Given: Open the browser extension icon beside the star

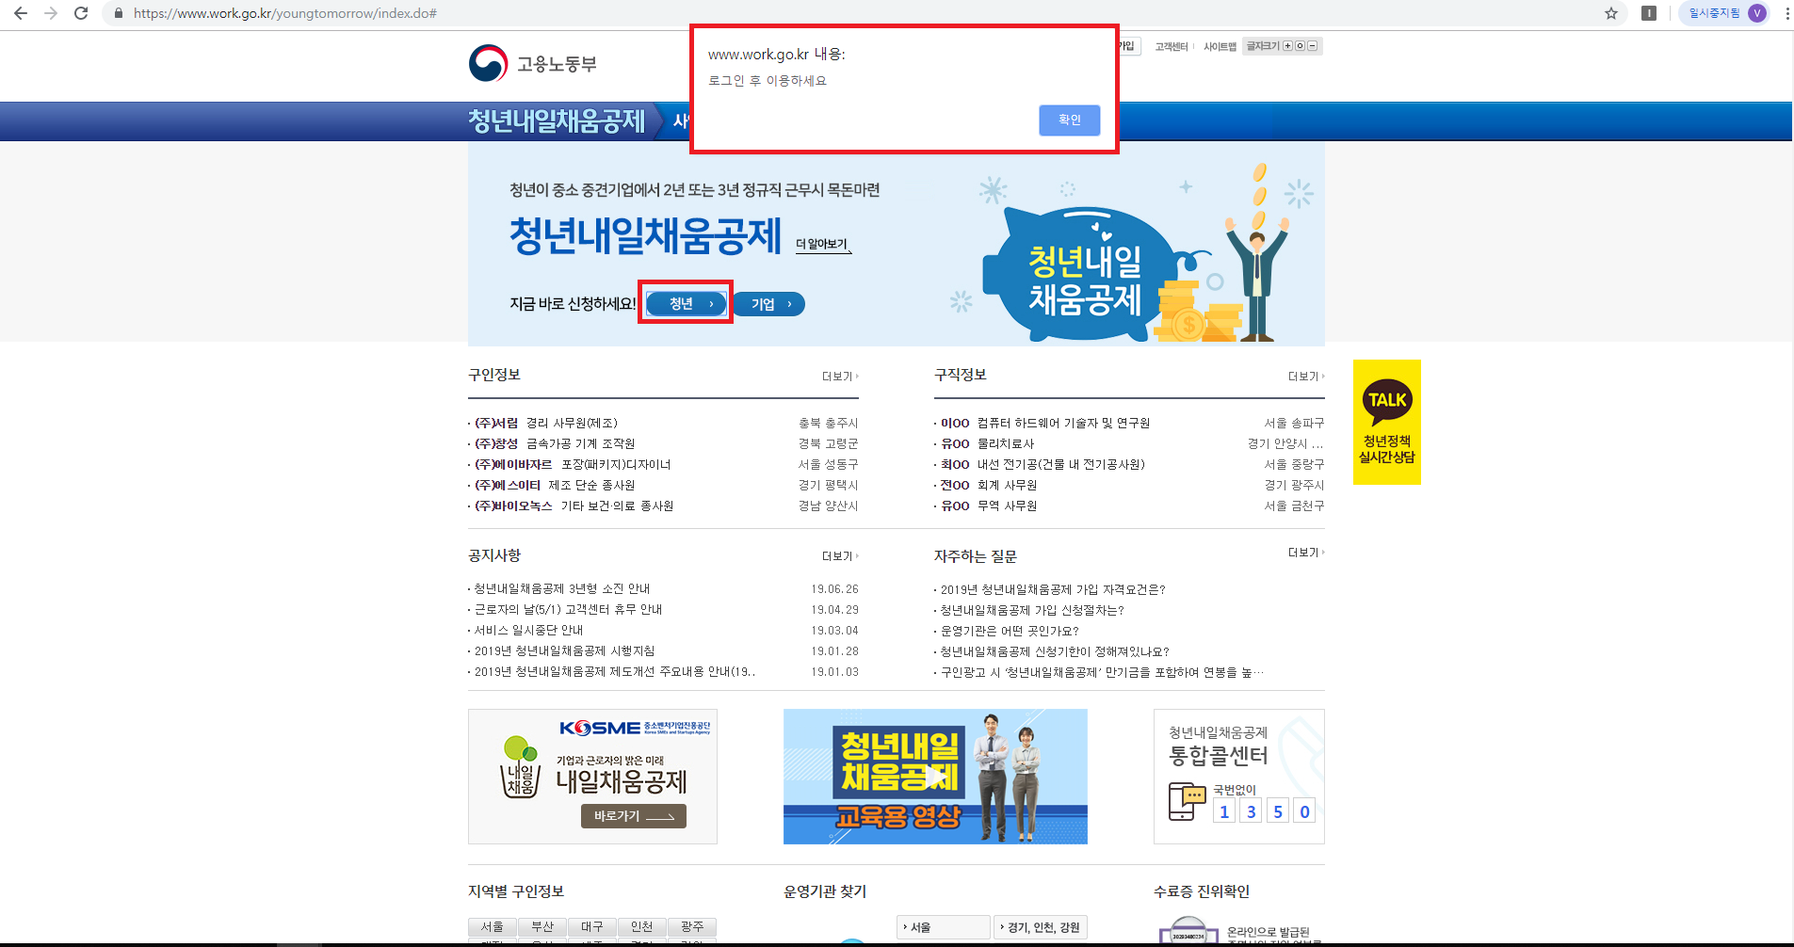Looking at the screenshot, I should (x=1649, y=13).
